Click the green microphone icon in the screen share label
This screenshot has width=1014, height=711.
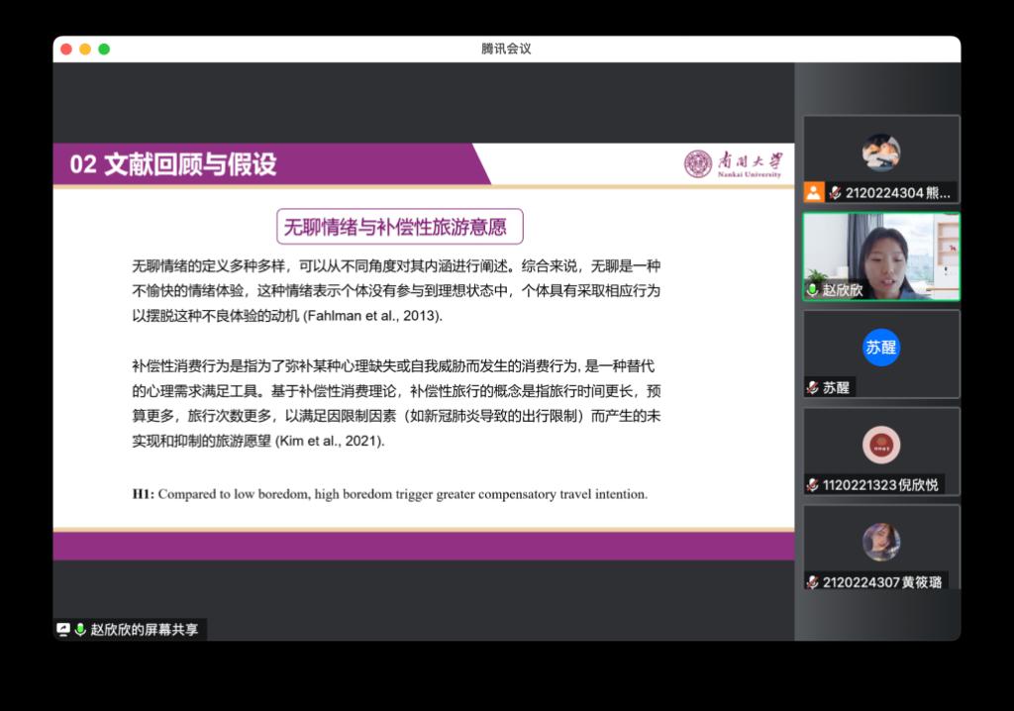(x=80, y=630)
